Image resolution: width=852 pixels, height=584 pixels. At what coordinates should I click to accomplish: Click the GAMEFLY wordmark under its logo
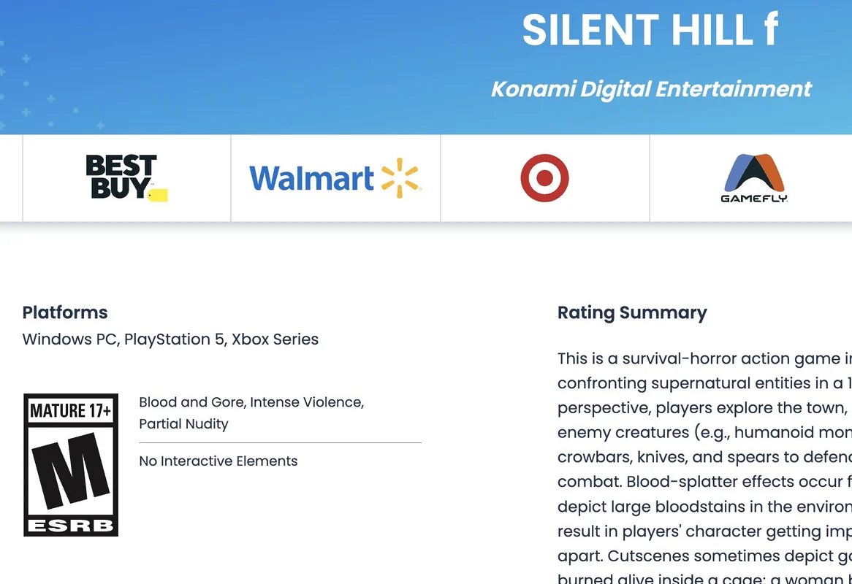pyautogui.click(x=754, y=199)
